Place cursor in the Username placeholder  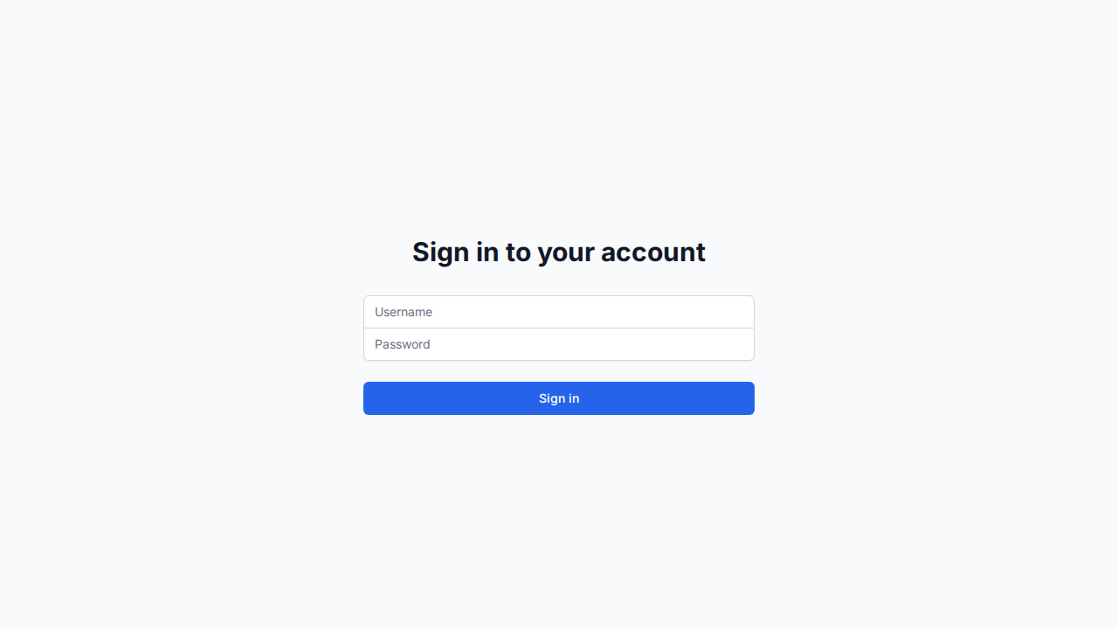(404, 312)
